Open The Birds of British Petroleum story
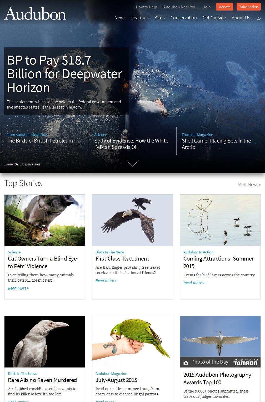This screenshot has height=402, width=265. click(40, 141)
